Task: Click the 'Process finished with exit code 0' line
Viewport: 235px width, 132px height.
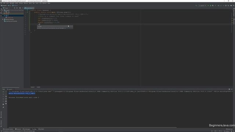Action: click(x=23, y=98)
